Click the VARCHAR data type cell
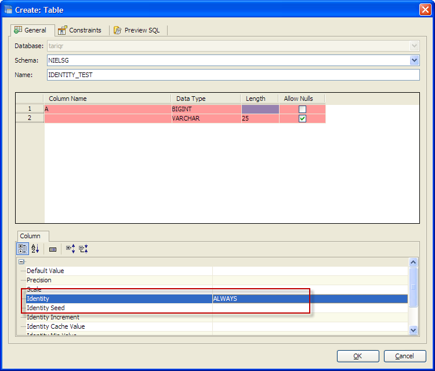 [x=206, y=118]
